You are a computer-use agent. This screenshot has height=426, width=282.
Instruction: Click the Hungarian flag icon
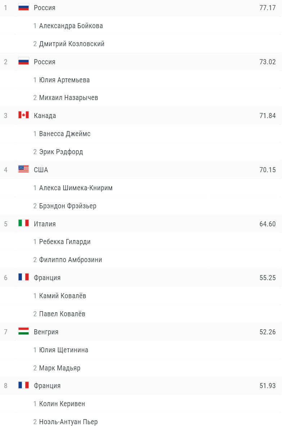point(23,331)
